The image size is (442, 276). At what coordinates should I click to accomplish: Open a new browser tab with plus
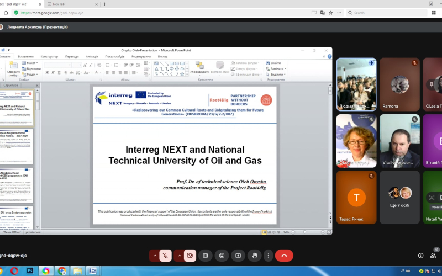(x=104, y=4)
